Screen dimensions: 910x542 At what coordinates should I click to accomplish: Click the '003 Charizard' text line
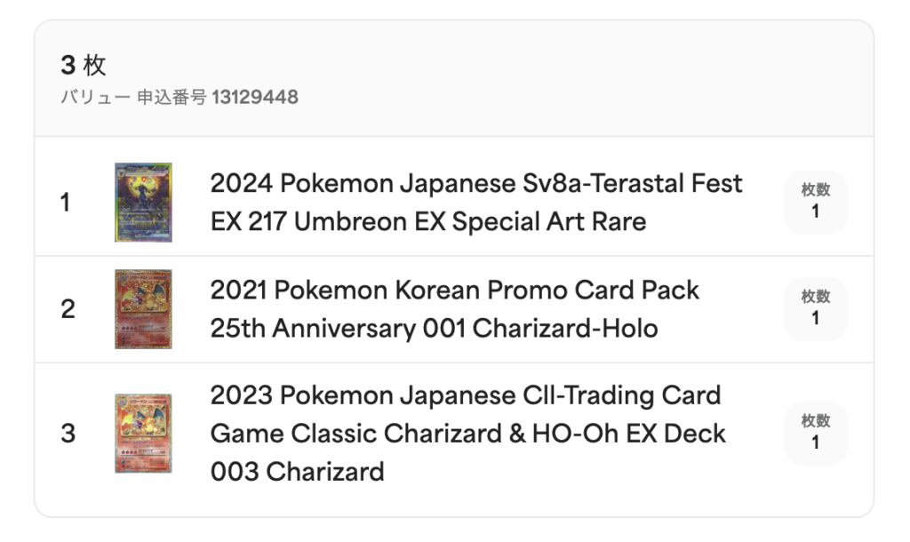297,472
